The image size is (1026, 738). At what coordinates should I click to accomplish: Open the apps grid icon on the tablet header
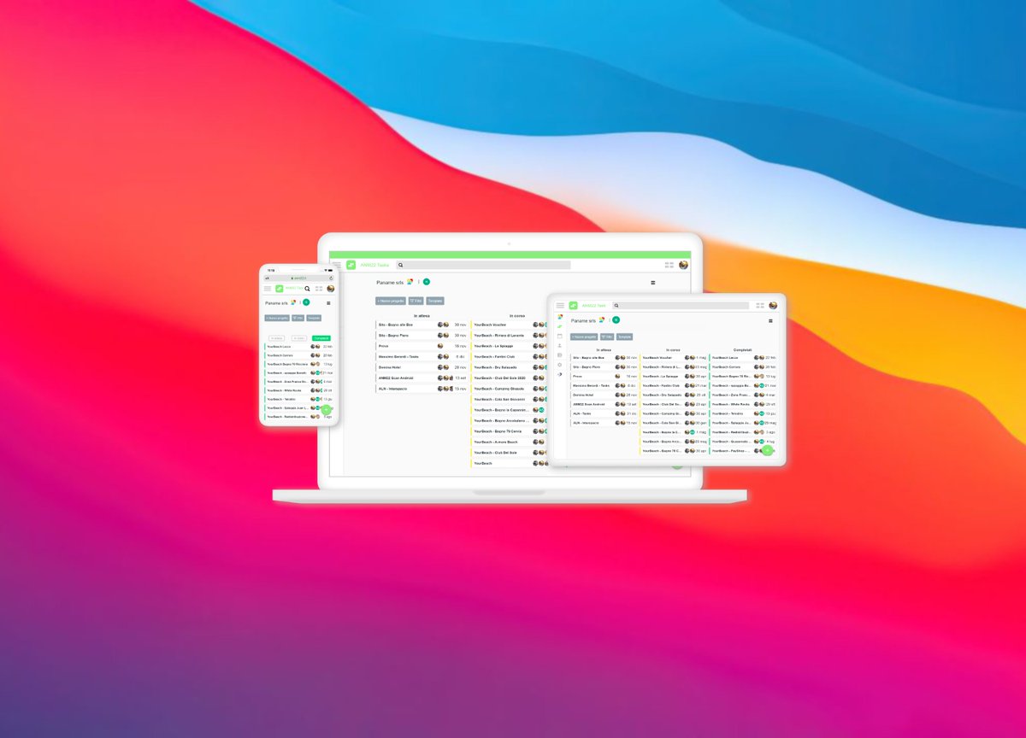click(760, 305)
